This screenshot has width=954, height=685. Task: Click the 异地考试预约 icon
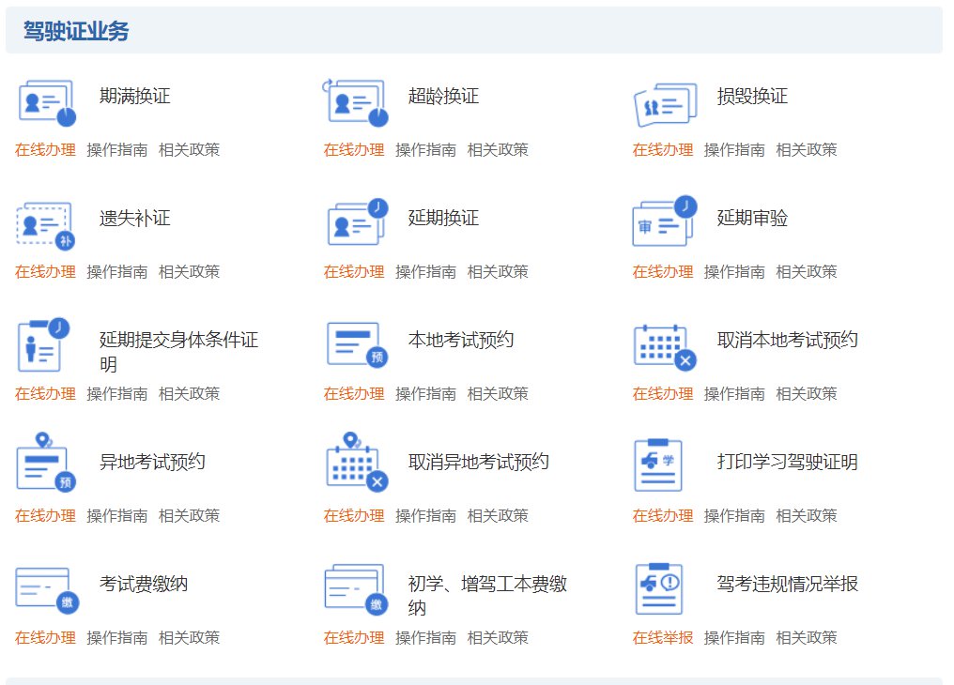tap(46, 462)
